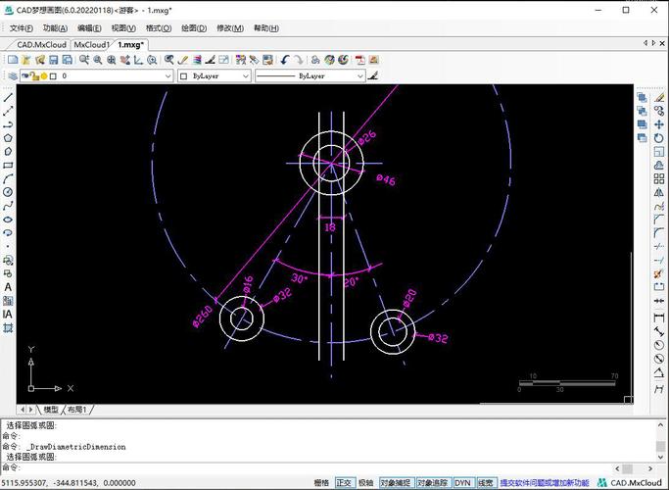Image resolution: width=669 pixels, height=490 pixels.
Task: Select the Rectangle drawing tool
Action: (x=9, y=165)
